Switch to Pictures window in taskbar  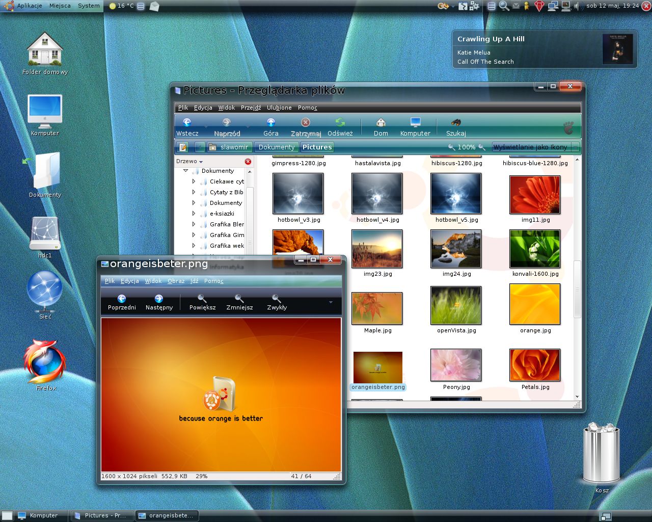pos(102,516)
